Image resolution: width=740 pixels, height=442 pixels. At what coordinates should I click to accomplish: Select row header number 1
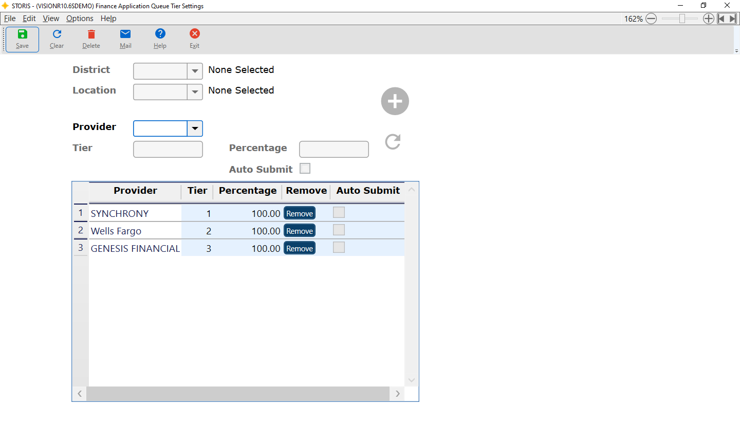coord(81,212)
